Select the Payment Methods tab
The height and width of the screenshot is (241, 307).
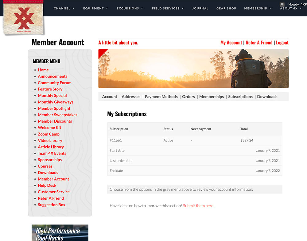161,97
